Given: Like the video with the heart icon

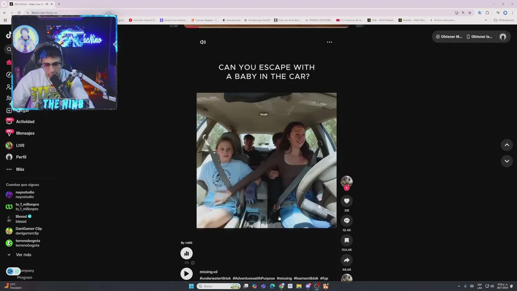Looking at the screenshot, I should click(x=347, y=201).
